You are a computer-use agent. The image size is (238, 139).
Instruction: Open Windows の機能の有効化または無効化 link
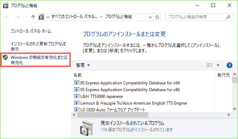39,60
